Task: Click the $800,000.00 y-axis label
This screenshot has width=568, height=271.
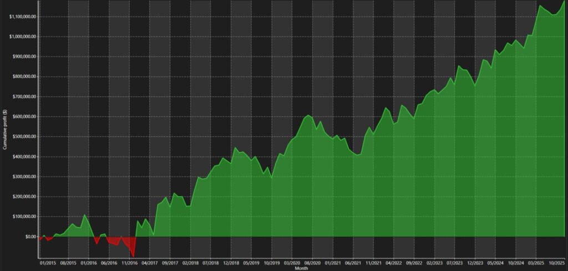Action: (23, 76)
